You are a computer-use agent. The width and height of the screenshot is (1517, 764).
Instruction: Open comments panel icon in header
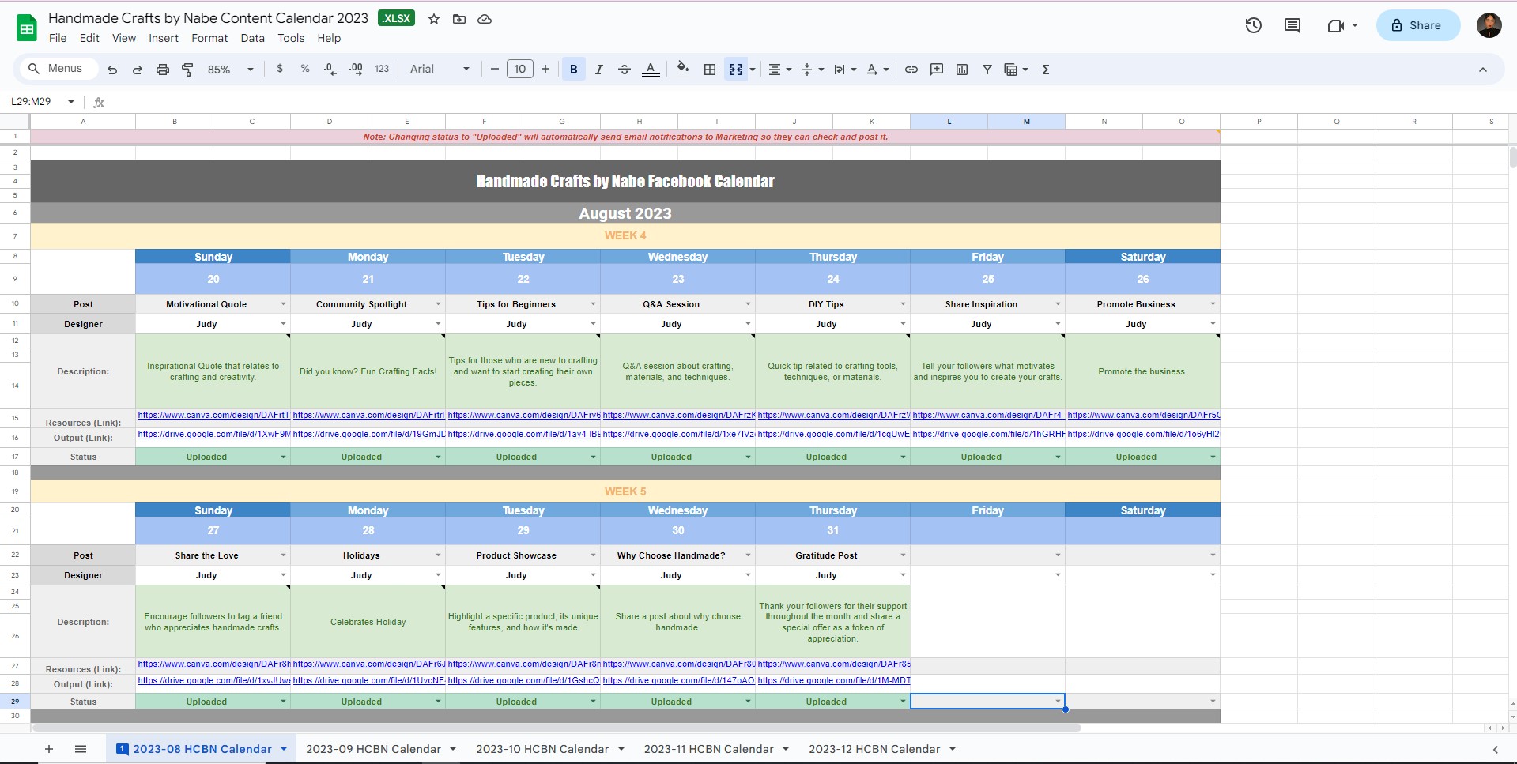(1292, 25)
